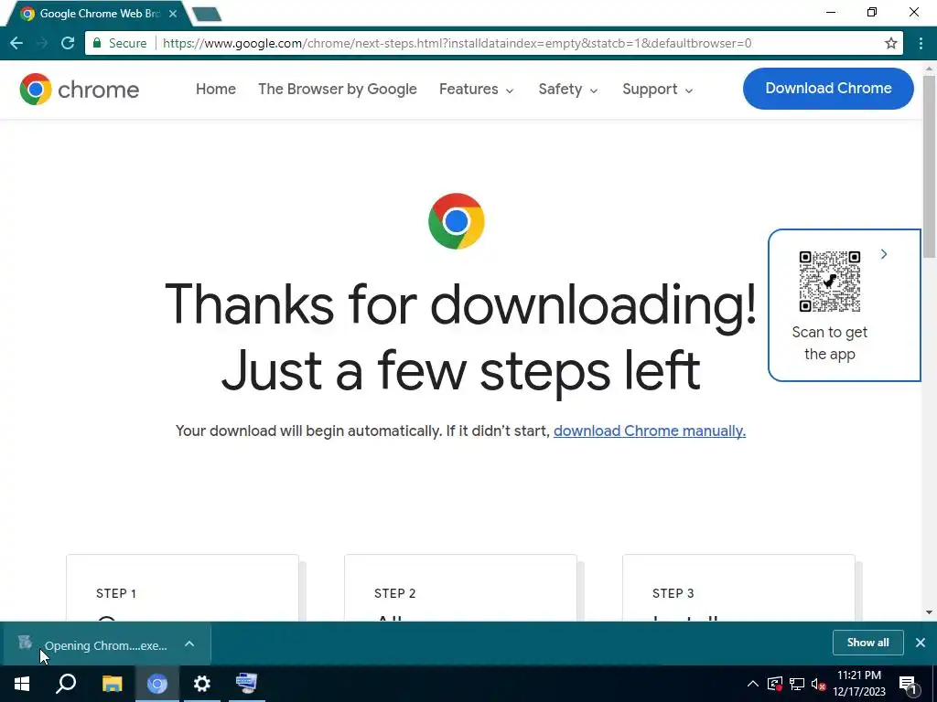937x702 pixels.
Task: Open the taskbar clock and date
Action: point(859,684)
